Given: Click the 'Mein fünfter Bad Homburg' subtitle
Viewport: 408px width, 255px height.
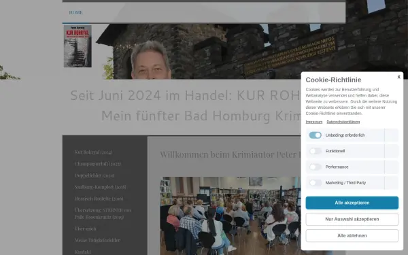Looking at the screenshot, I should (x=201, y=116).
